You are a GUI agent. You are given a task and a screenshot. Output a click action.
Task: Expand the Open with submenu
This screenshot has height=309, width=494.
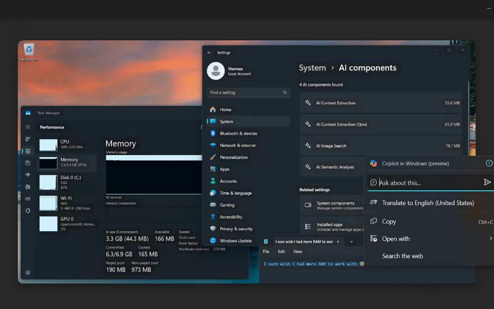coord(430,239)
